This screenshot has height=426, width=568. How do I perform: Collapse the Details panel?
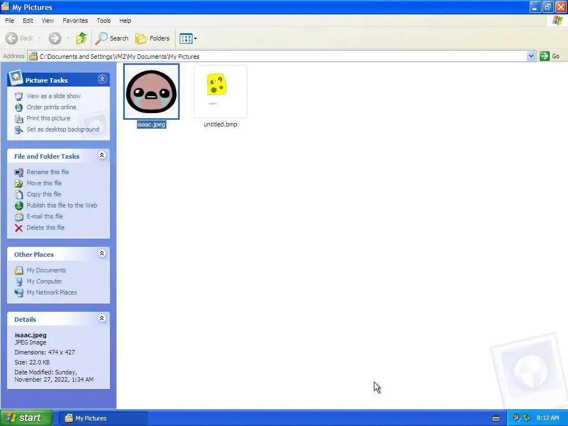(102, 318)
